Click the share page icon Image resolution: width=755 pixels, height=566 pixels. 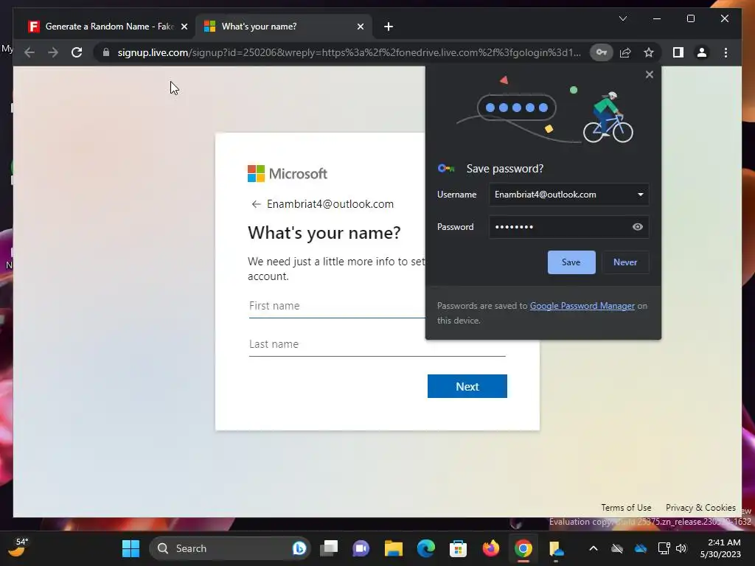pyautogui.click(x=625, y=52)
